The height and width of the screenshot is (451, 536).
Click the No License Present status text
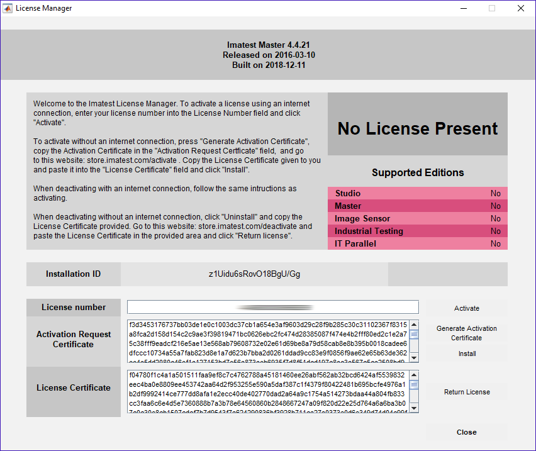(417, 128)
